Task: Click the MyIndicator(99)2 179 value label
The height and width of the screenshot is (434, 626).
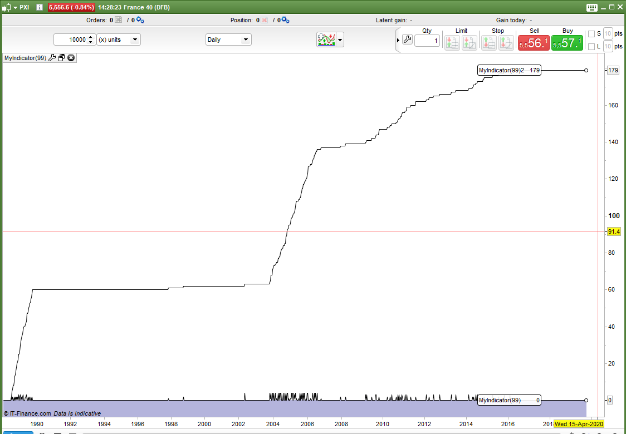Action: pyautogui.click(x=510, y=70)
